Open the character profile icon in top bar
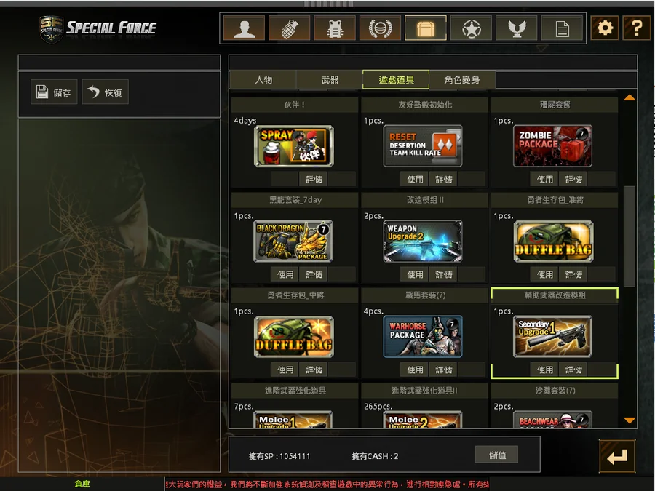This screenshot has height=491, width=655. coord(244,28)
